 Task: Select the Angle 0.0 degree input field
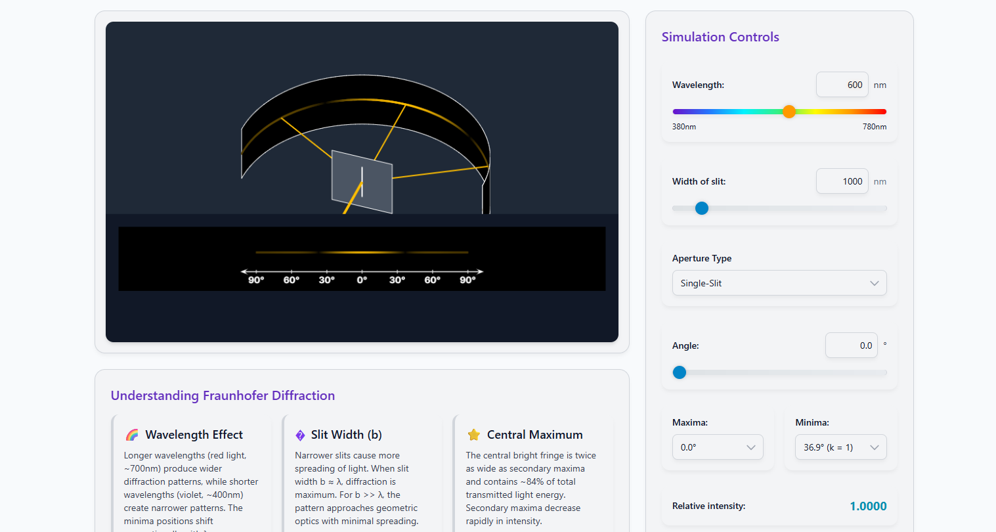click(851, 345)
